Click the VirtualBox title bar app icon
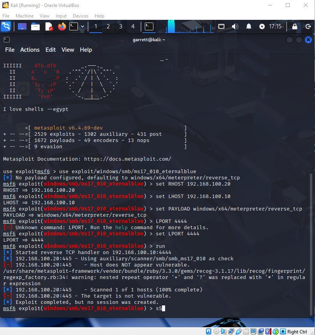 coord(5,5)
